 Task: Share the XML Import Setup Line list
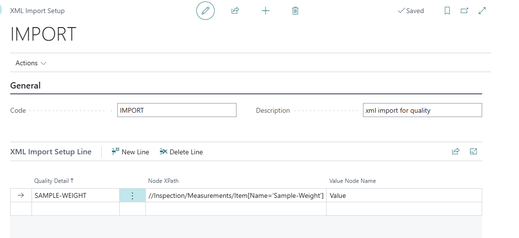click(456, 151)
